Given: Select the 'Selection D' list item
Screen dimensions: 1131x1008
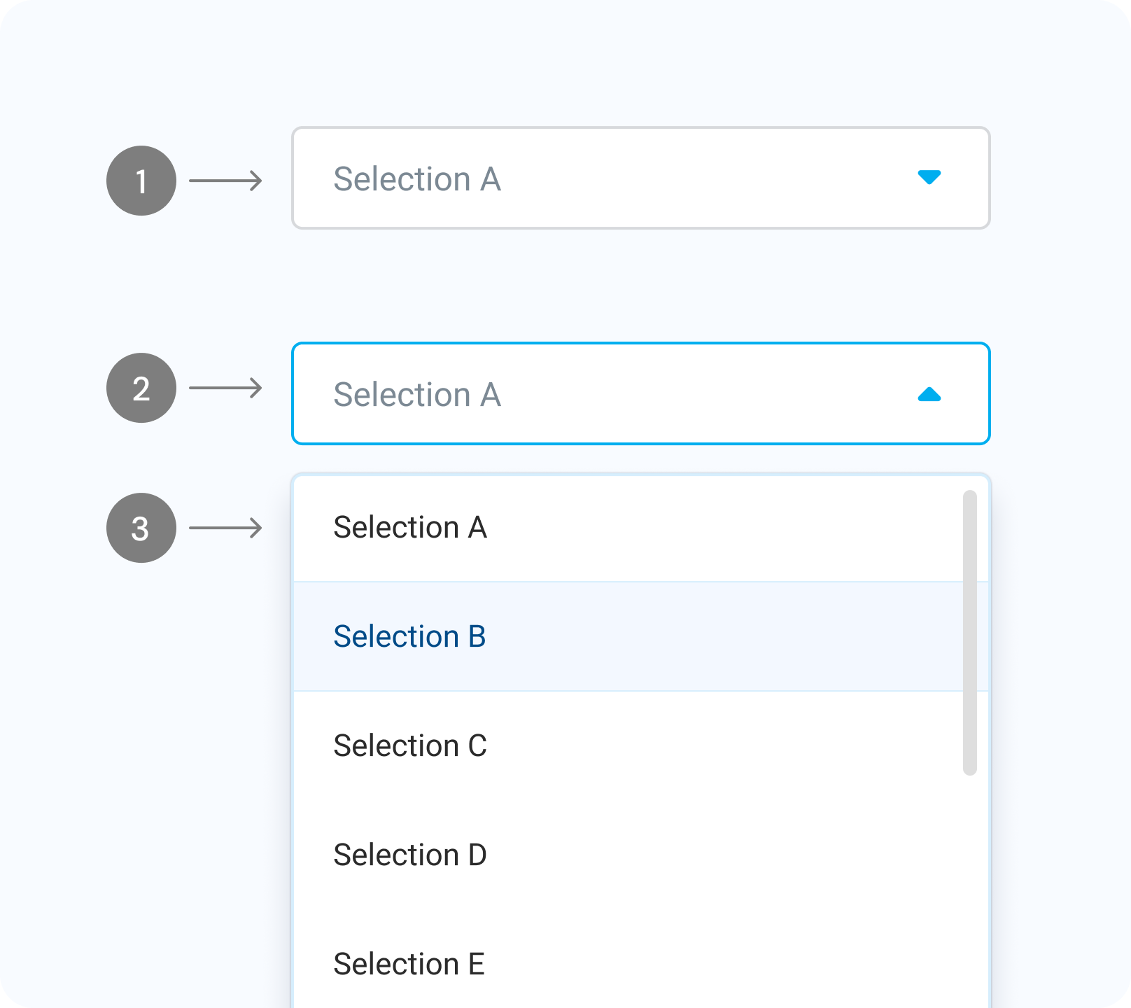Looking at the screenshot, I should (x=410, y=855).
